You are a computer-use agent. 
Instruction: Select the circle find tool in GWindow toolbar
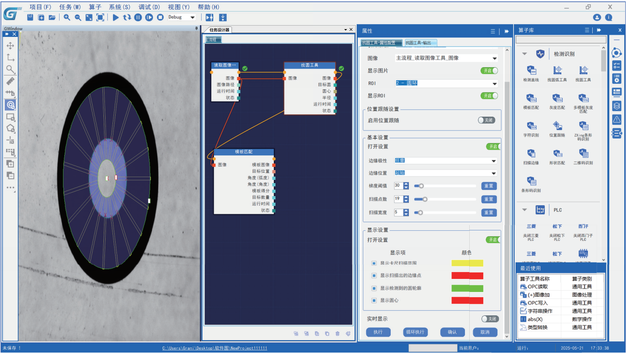[x=10, y=105]
